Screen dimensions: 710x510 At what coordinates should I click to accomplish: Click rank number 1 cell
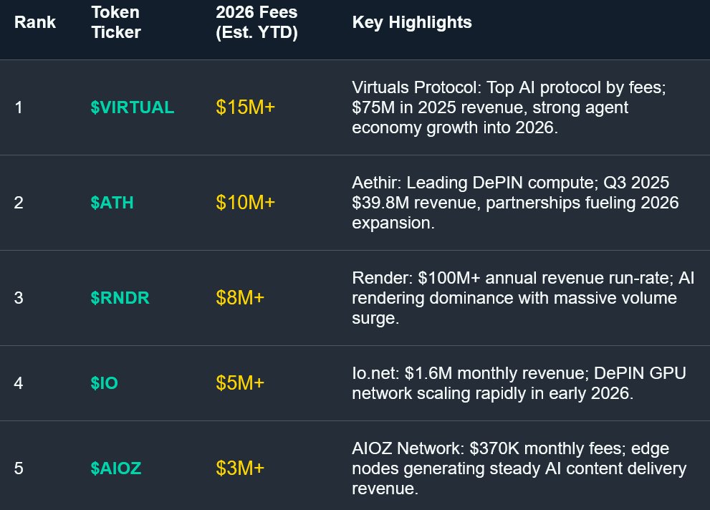pos(19,107)
